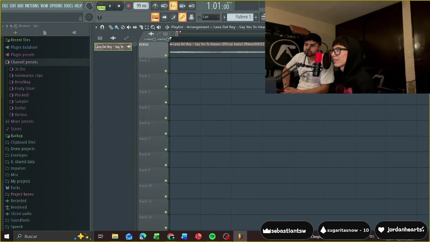Toggle the overdub blend recording icon
This screenshot has width=430, height=242.
(182, 6)
